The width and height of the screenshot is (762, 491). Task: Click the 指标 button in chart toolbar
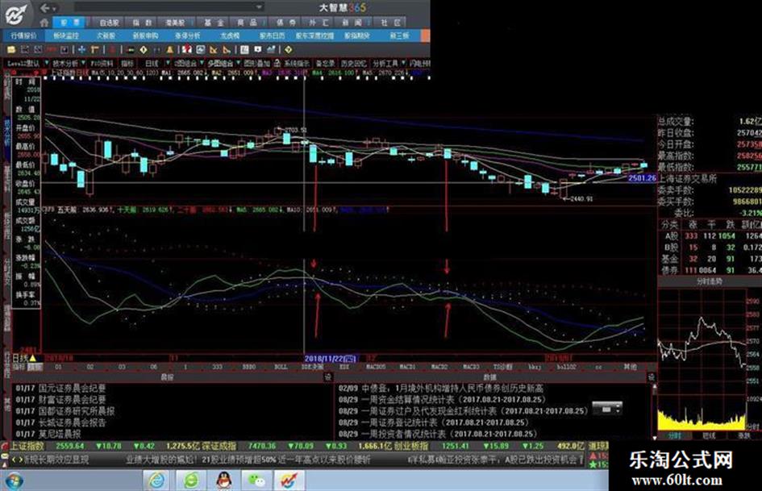coord(127,63)
